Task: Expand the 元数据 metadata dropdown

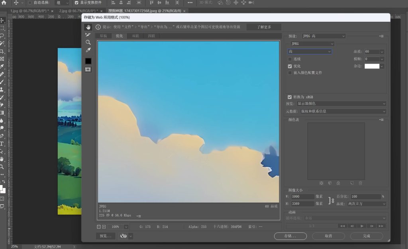Action: pos(342,111)
